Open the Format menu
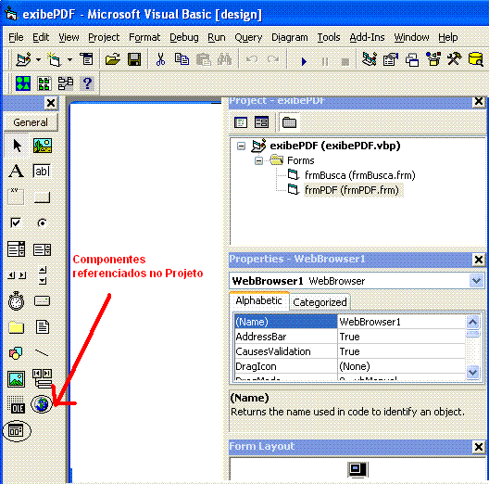489x484 pixels. pos(144,37)
